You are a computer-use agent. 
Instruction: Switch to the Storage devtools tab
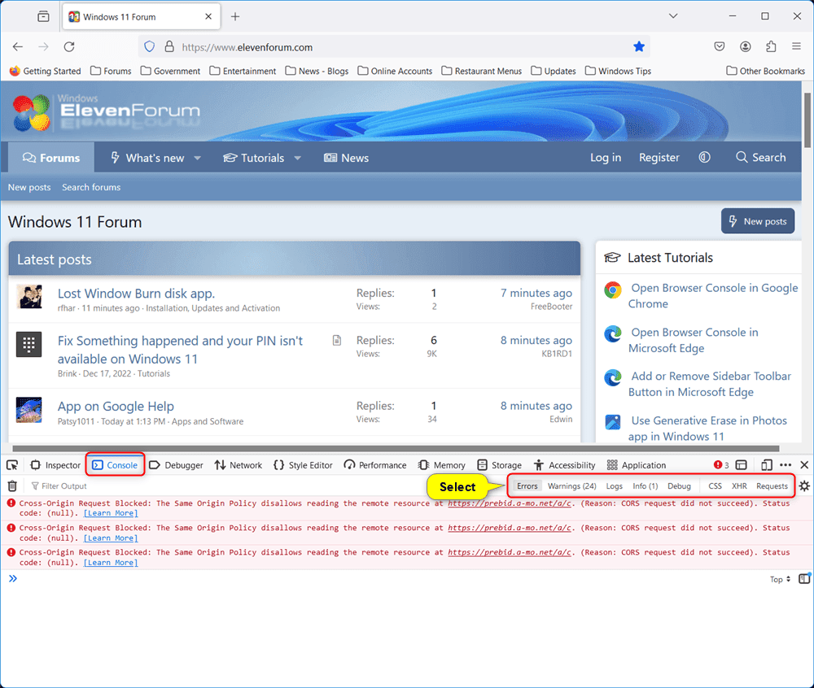click(500, 465)
